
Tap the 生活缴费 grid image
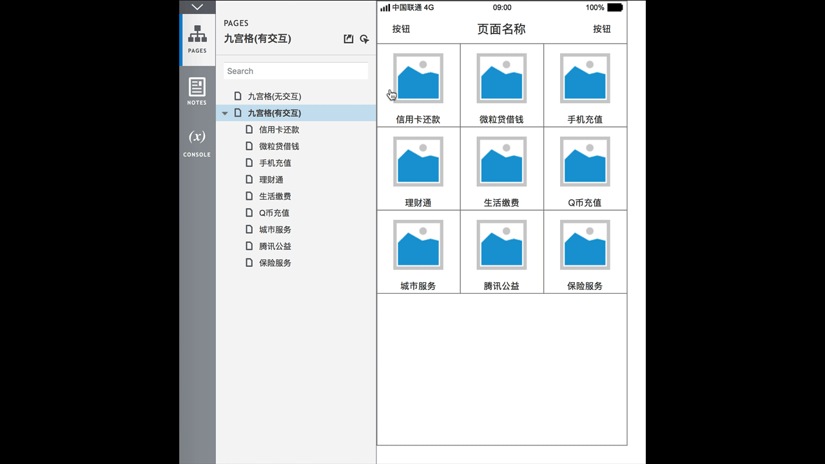(x=501, y=161)
